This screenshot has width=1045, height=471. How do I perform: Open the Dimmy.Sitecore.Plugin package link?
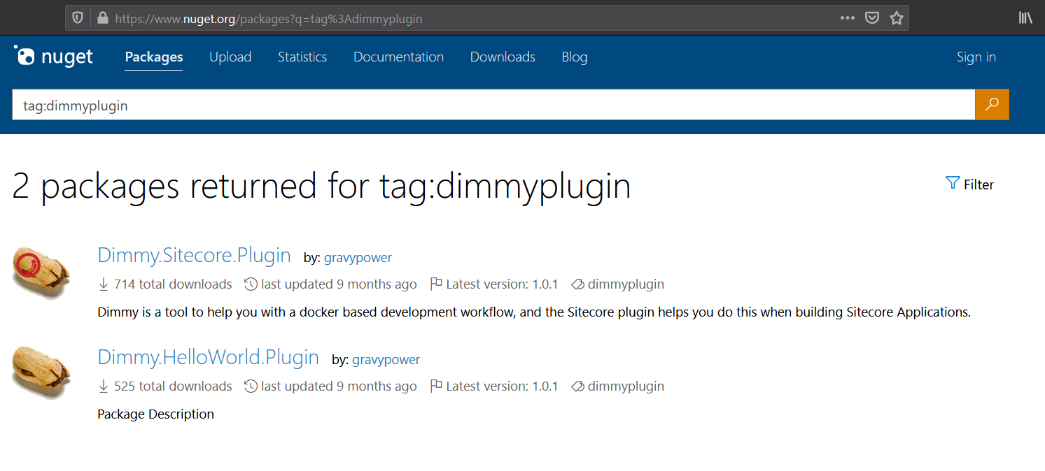click(x=194, y=255)
